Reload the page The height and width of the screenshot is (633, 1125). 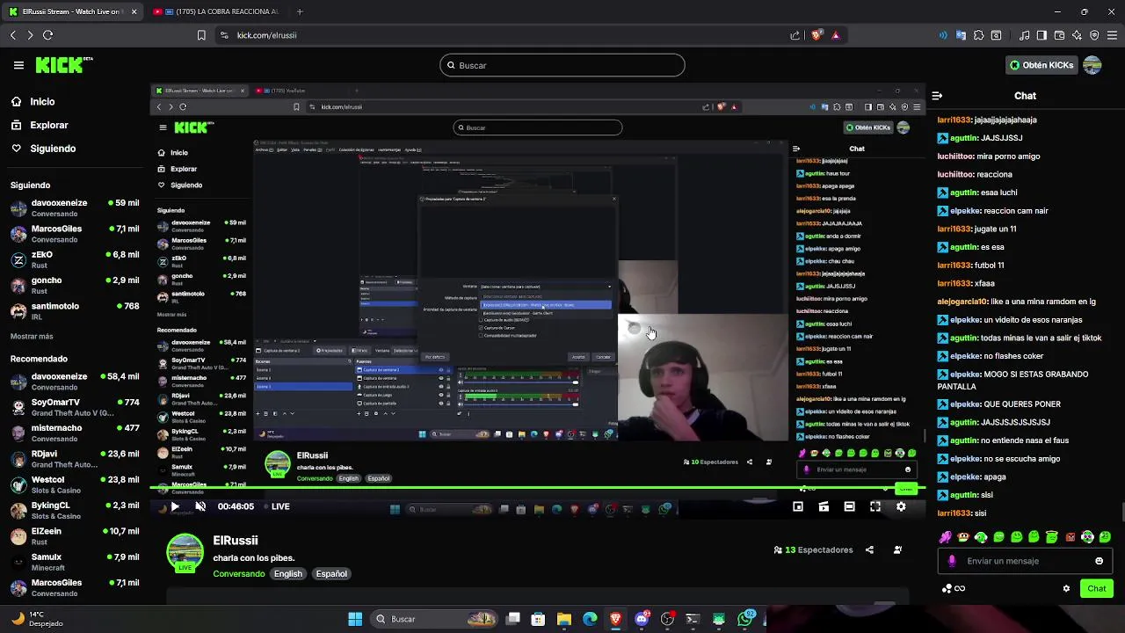[x=47, y=35]
